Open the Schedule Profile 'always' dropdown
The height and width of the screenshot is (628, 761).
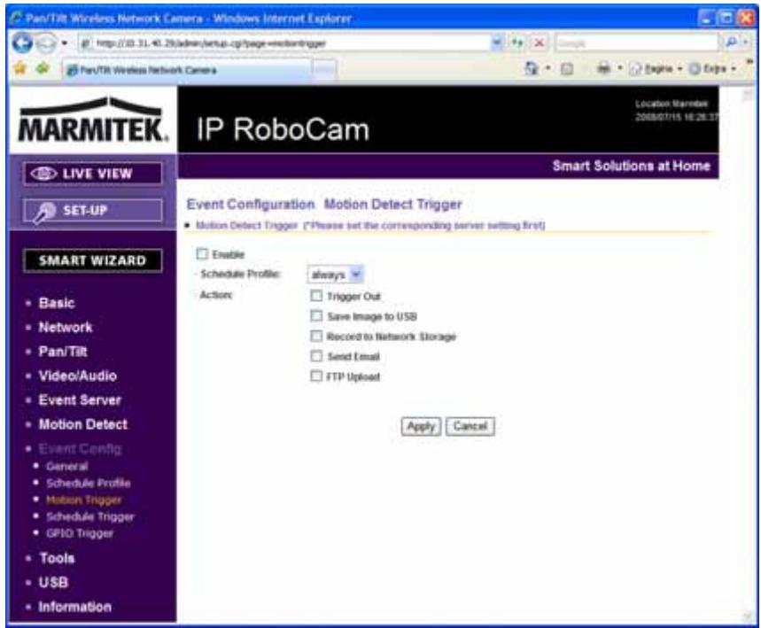335,275
